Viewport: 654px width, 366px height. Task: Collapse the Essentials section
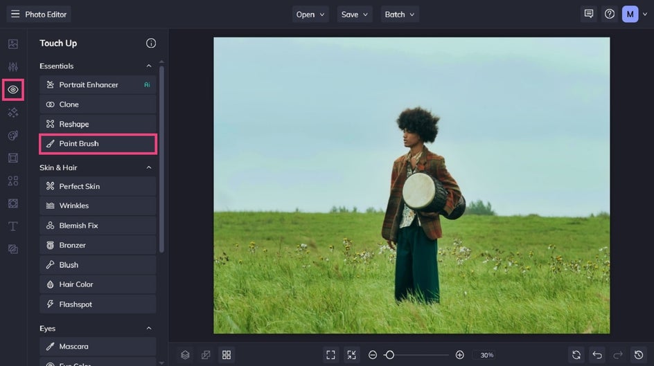[149, 66]
